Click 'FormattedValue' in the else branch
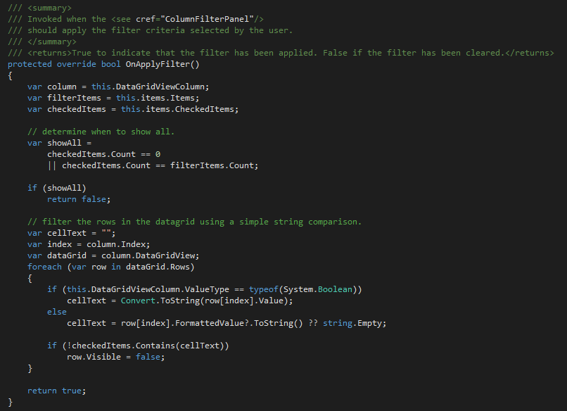The width and height of the screenshot is (567, 411). 210,323
